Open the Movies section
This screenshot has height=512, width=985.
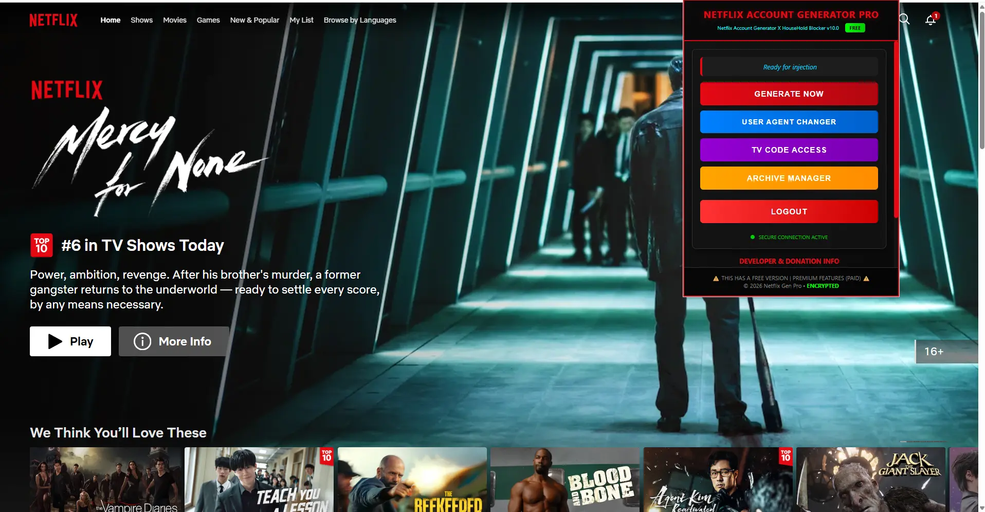click(x=175, y=20)
